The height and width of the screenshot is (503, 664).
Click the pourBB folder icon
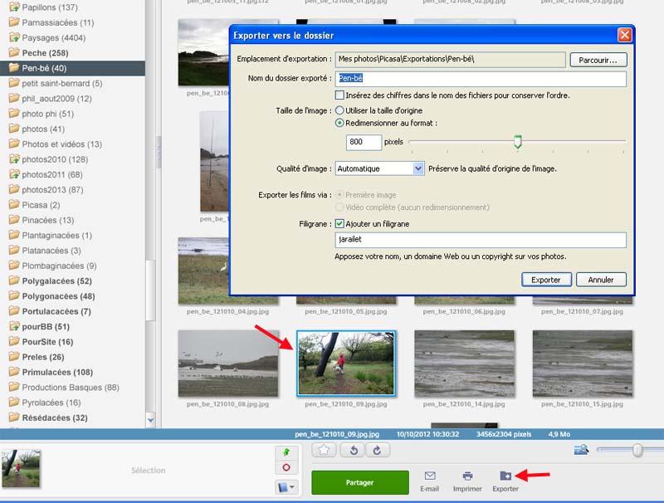click(14, 326)
